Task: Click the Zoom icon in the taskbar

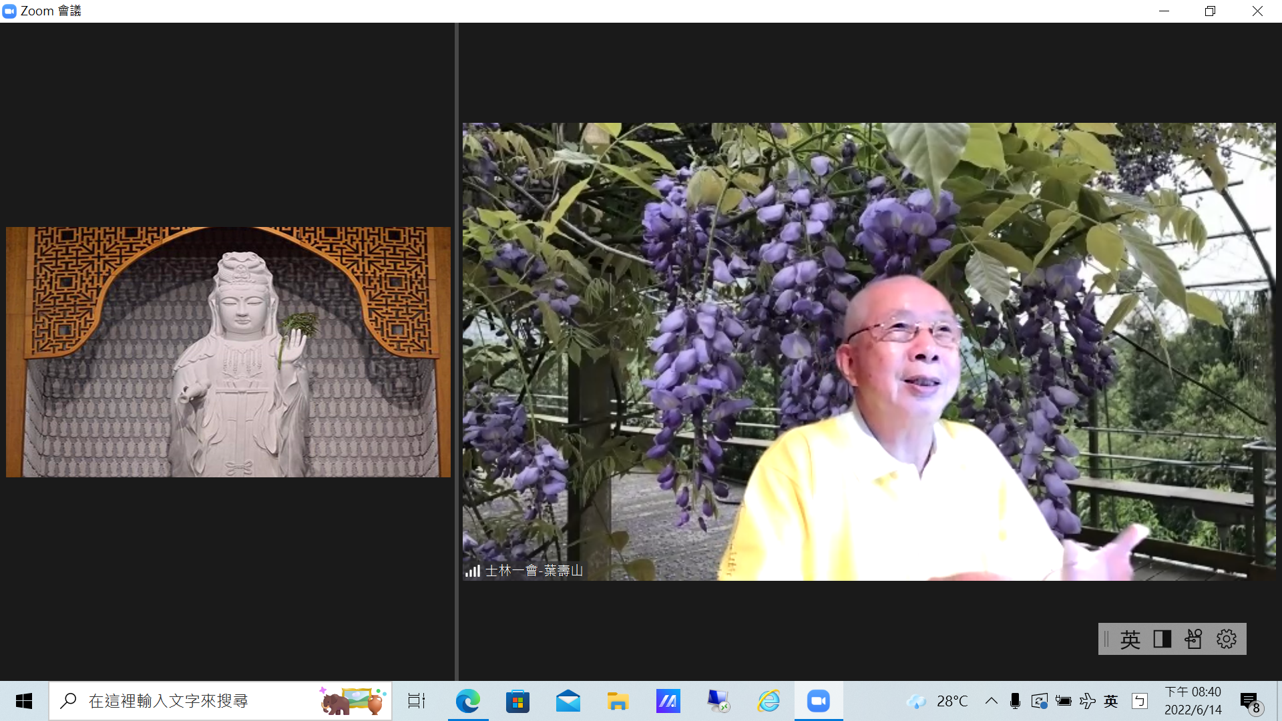Action: point(818,701)
